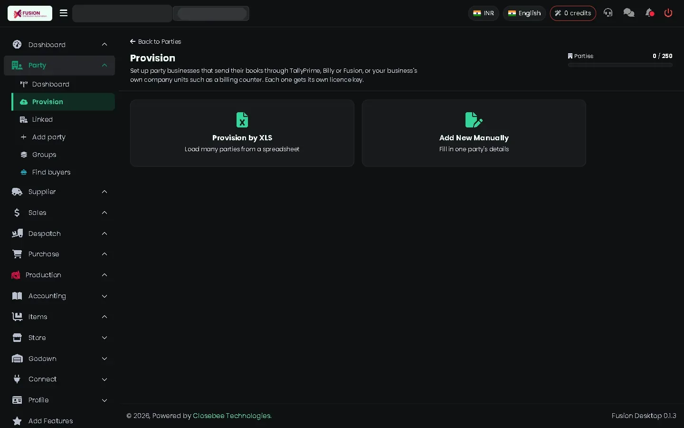This screenshot has height=428, width=684.
Task: Expand the Sales section chevron
Action: pyautogui.click(x=104, y=213)
